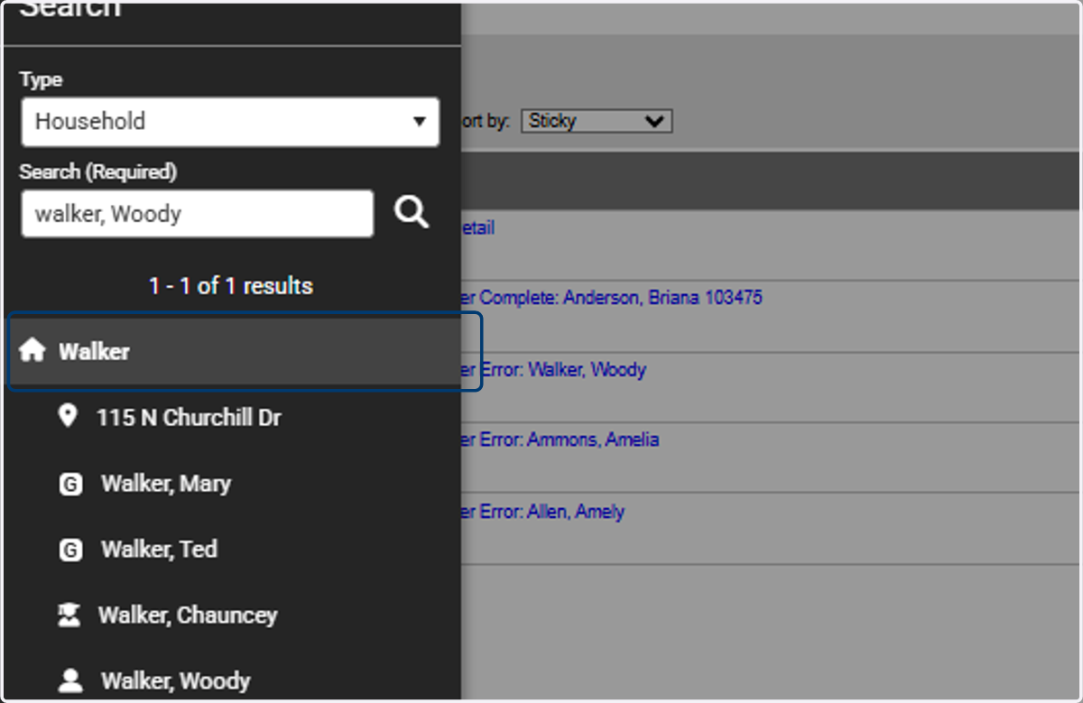Open the Sort by Sticky dropdown
1083x703 pixels.
click(x=597, y=121)
